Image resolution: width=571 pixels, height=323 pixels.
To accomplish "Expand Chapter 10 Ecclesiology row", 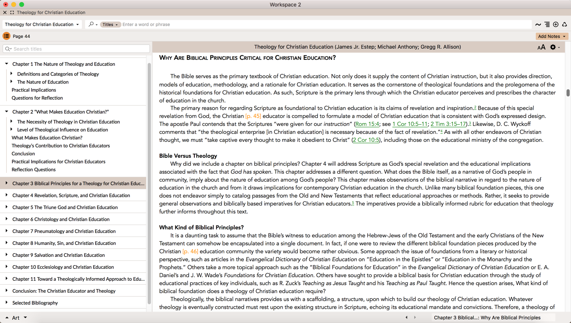I will click(x=7, y=267).
